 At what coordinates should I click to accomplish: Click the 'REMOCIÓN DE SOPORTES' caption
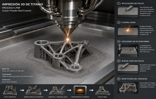pyautogui.click(x=34, y=97)
